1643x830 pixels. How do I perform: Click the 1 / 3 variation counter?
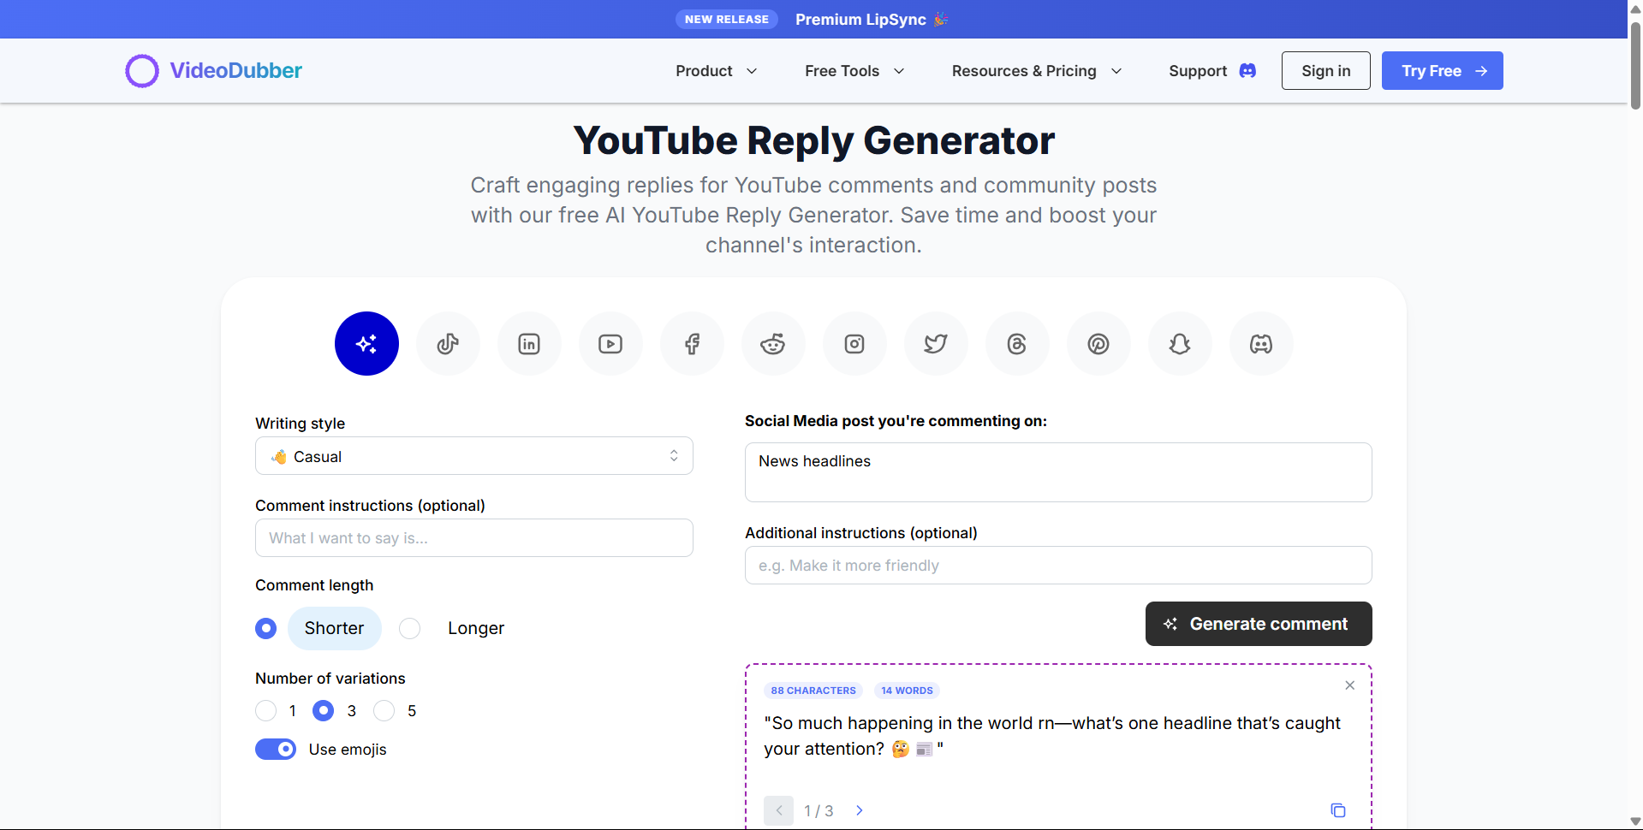point(819,810)
